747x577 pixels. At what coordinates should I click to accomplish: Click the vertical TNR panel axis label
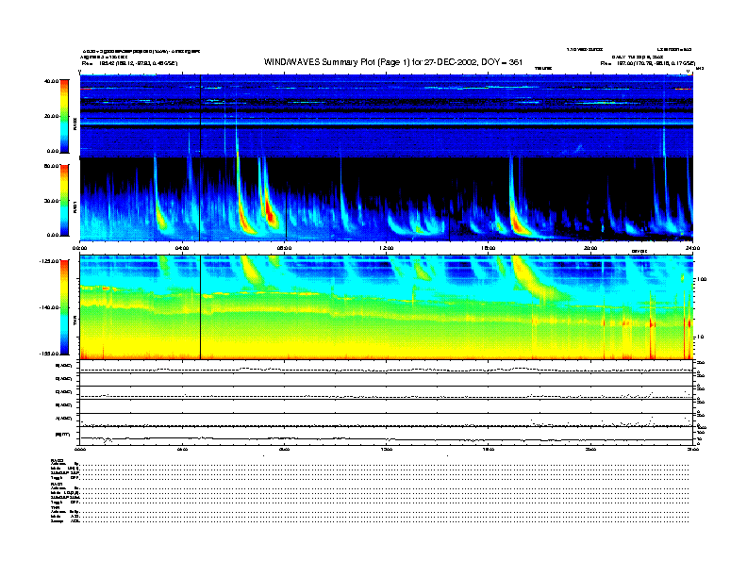coord(75,320)
